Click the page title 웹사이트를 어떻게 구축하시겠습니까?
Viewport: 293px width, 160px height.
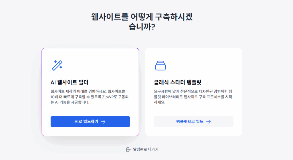pos(142,22)
